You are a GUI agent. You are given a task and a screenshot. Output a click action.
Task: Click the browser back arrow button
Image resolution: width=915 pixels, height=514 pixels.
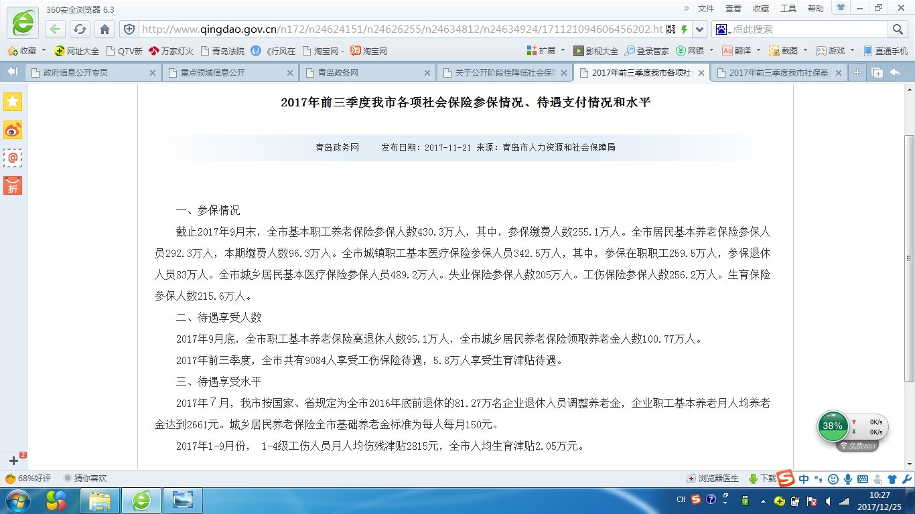[x=55, y=29]
